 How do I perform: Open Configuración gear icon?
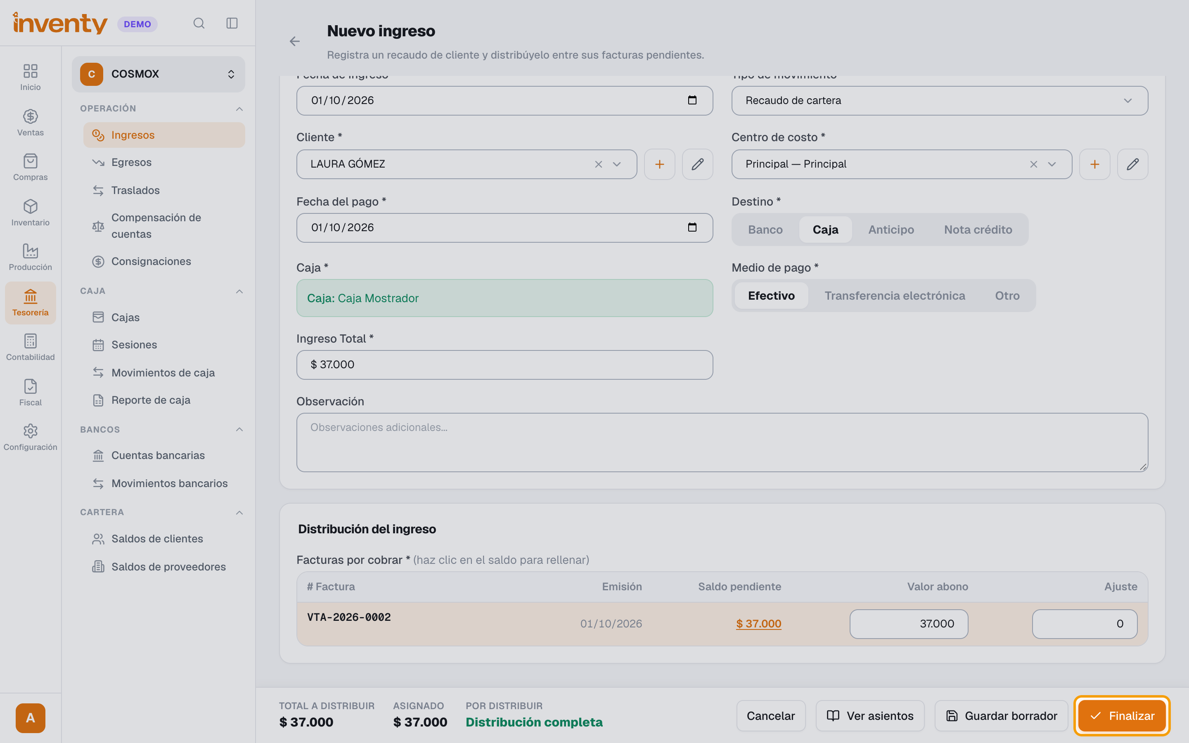(x=31, y=437)
